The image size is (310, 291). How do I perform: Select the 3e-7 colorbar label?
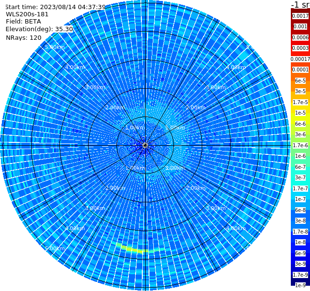click(300, 177)
